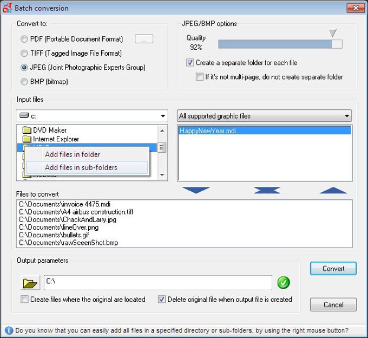Click the Cancel button

[x=333, y=304]
